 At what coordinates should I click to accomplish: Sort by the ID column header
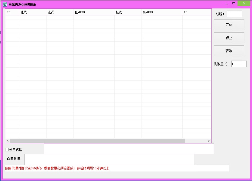click(x=12, y=12)
